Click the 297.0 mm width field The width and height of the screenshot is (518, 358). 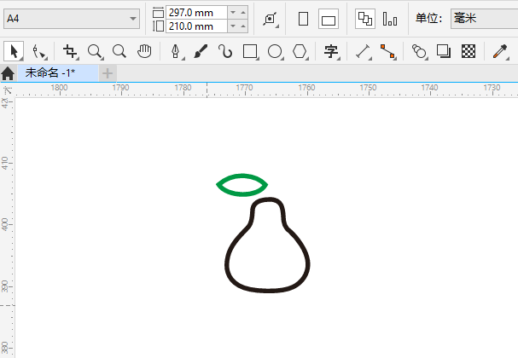point(196,13)
